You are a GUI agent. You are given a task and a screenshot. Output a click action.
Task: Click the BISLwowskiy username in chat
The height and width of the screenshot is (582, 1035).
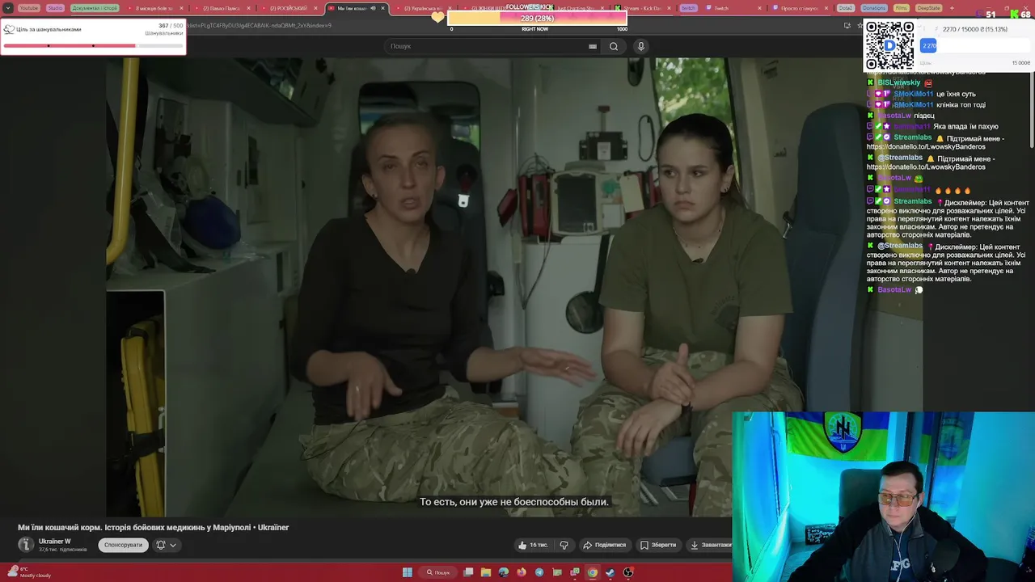coord(899,82)
